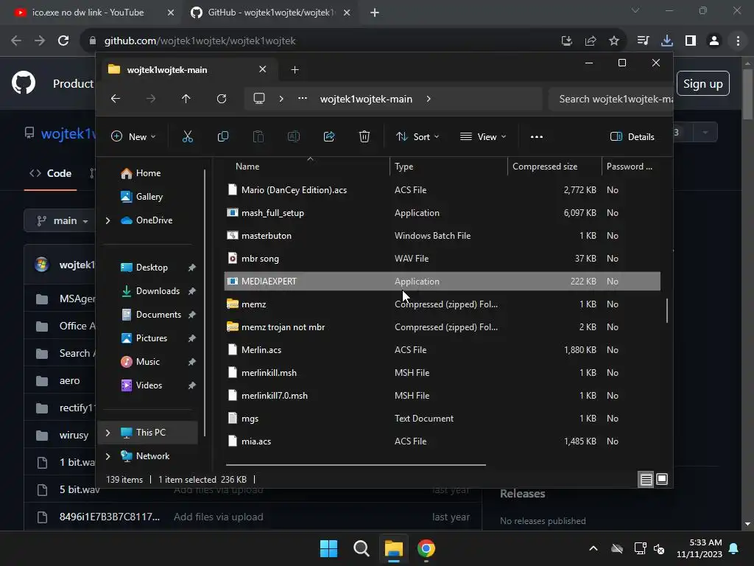
Task: Select the GitHub wojtek1wojtek browser tab
Action: (269, 13)
